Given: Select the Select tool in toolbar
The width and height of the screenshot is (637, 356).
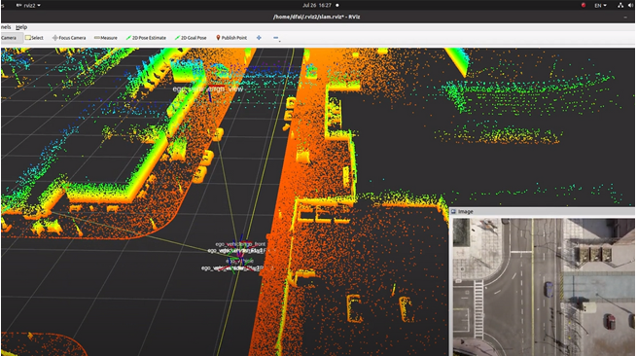Looking at the screenshot, I should pyautogui.click(x=34, y=38).
